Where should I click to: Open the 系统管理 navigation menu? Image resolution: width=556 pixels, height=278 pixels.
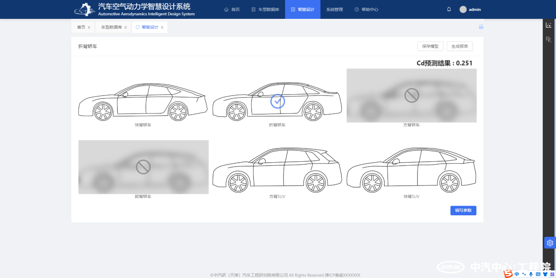click(334, 9)
